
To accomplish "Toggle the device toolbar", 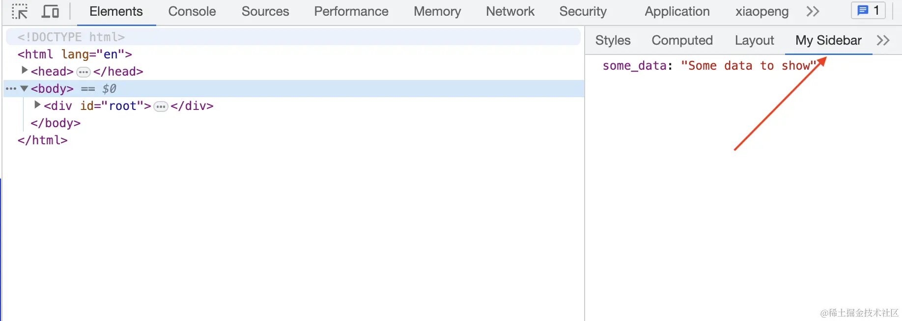I will 50,11.
